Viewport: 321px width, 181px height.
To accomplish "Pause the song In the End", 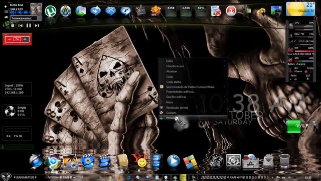I will coord(29,26).
